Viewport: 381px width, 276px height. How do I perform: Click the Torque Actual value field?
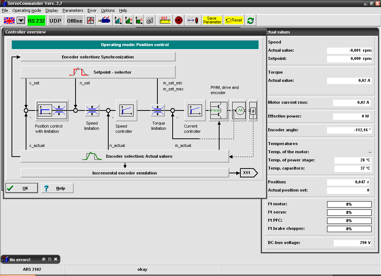coord(349,81)
